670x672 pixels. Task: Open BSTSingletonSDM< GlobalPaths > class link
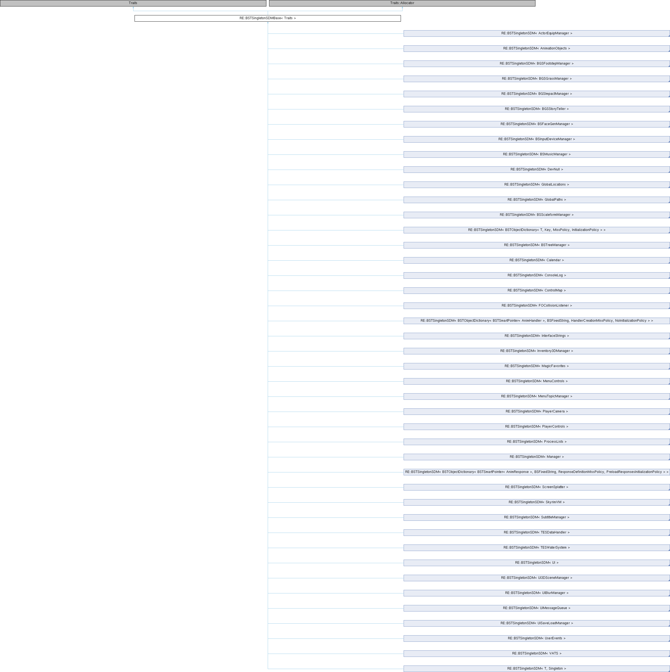click(537, 200)
